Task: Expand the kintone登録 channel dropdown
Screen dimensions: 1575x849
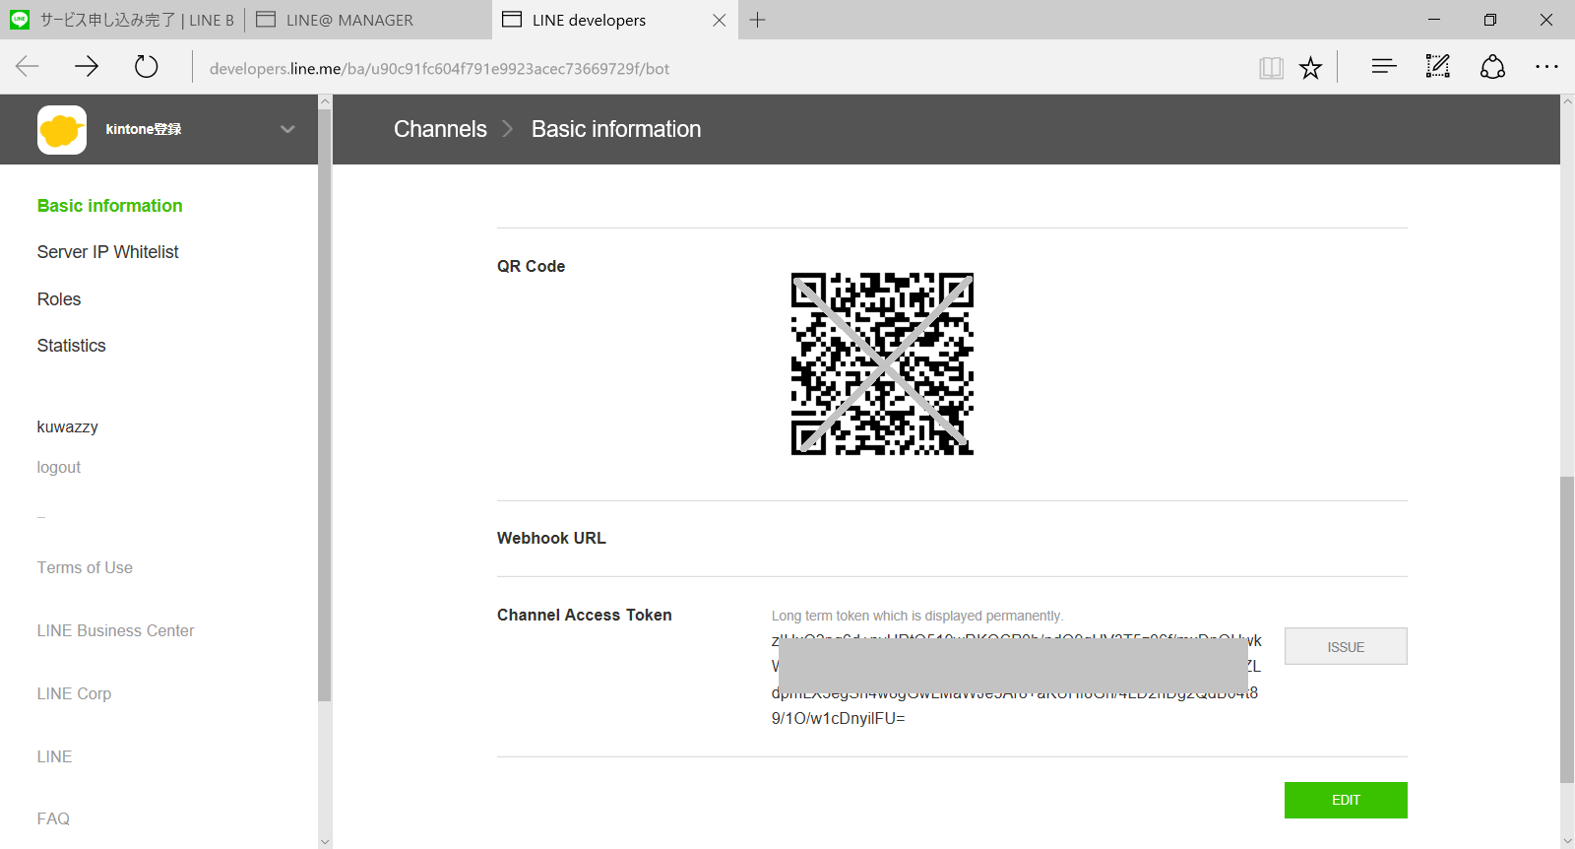Action: click(x=287, y=129)
